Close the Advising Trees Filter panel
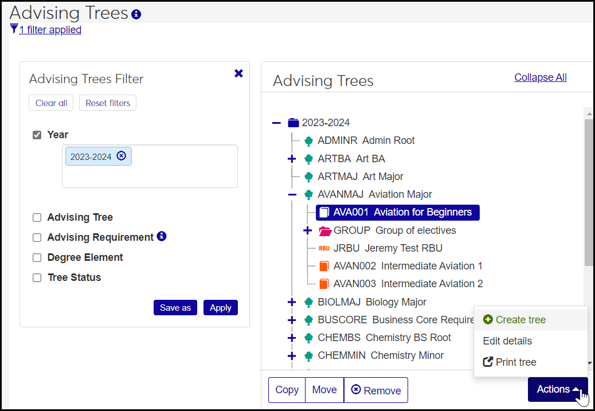 click(238, 73)
